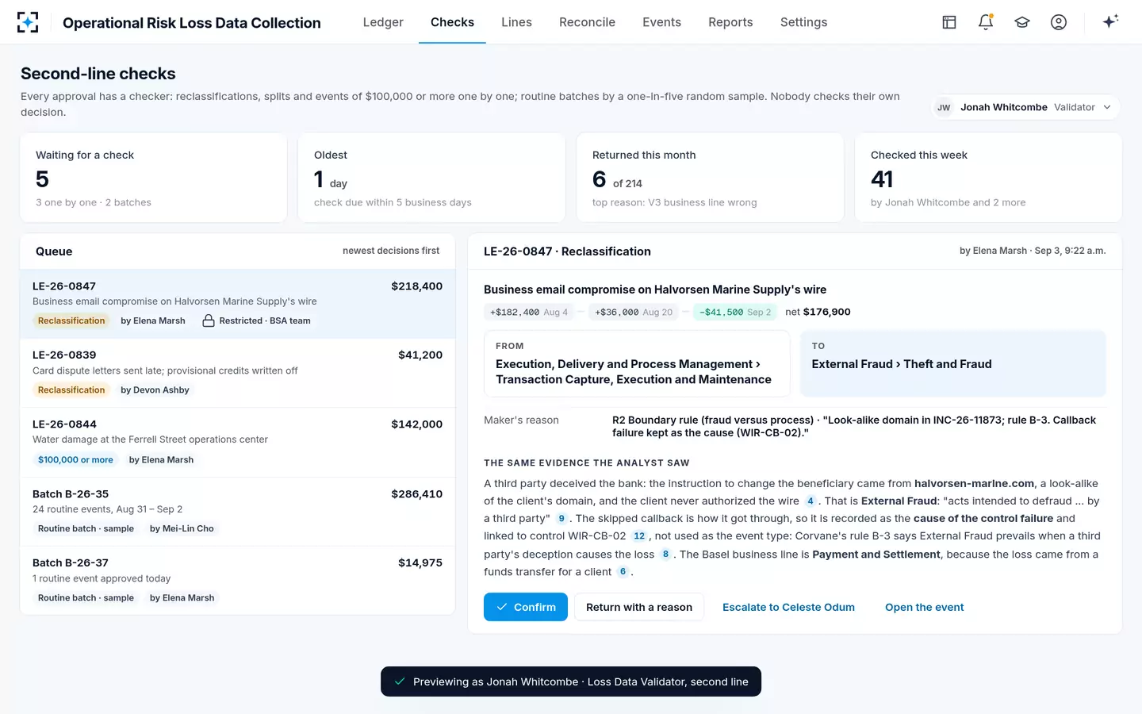Open the Reports tab
This screenshot has height=714, width=1142.
click(x=730, y=22)
